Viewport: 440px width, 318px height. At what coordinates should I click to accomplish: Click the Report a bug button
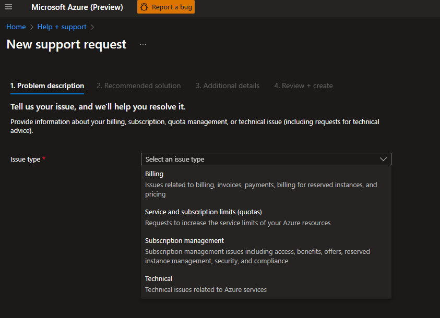click(x=166, y=7)
